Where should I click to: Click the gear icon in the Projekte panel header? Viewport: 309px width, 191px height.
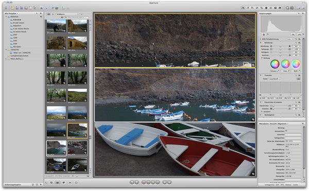(x=41, y=13)
